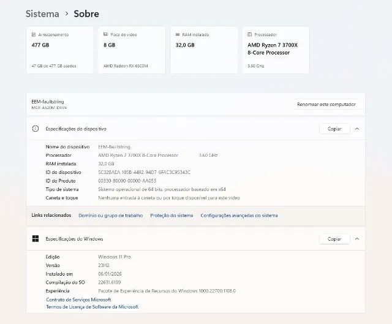Go back to Sistema in breadcrumb
The width and height of the screenshot is (392, 324).
[42, 13]
